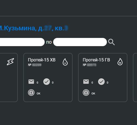Click gauge status icon on Протей-15 ГВ card
Image resolution: width=137 pixels, height=125 pixels.
[x=86, y=93]
